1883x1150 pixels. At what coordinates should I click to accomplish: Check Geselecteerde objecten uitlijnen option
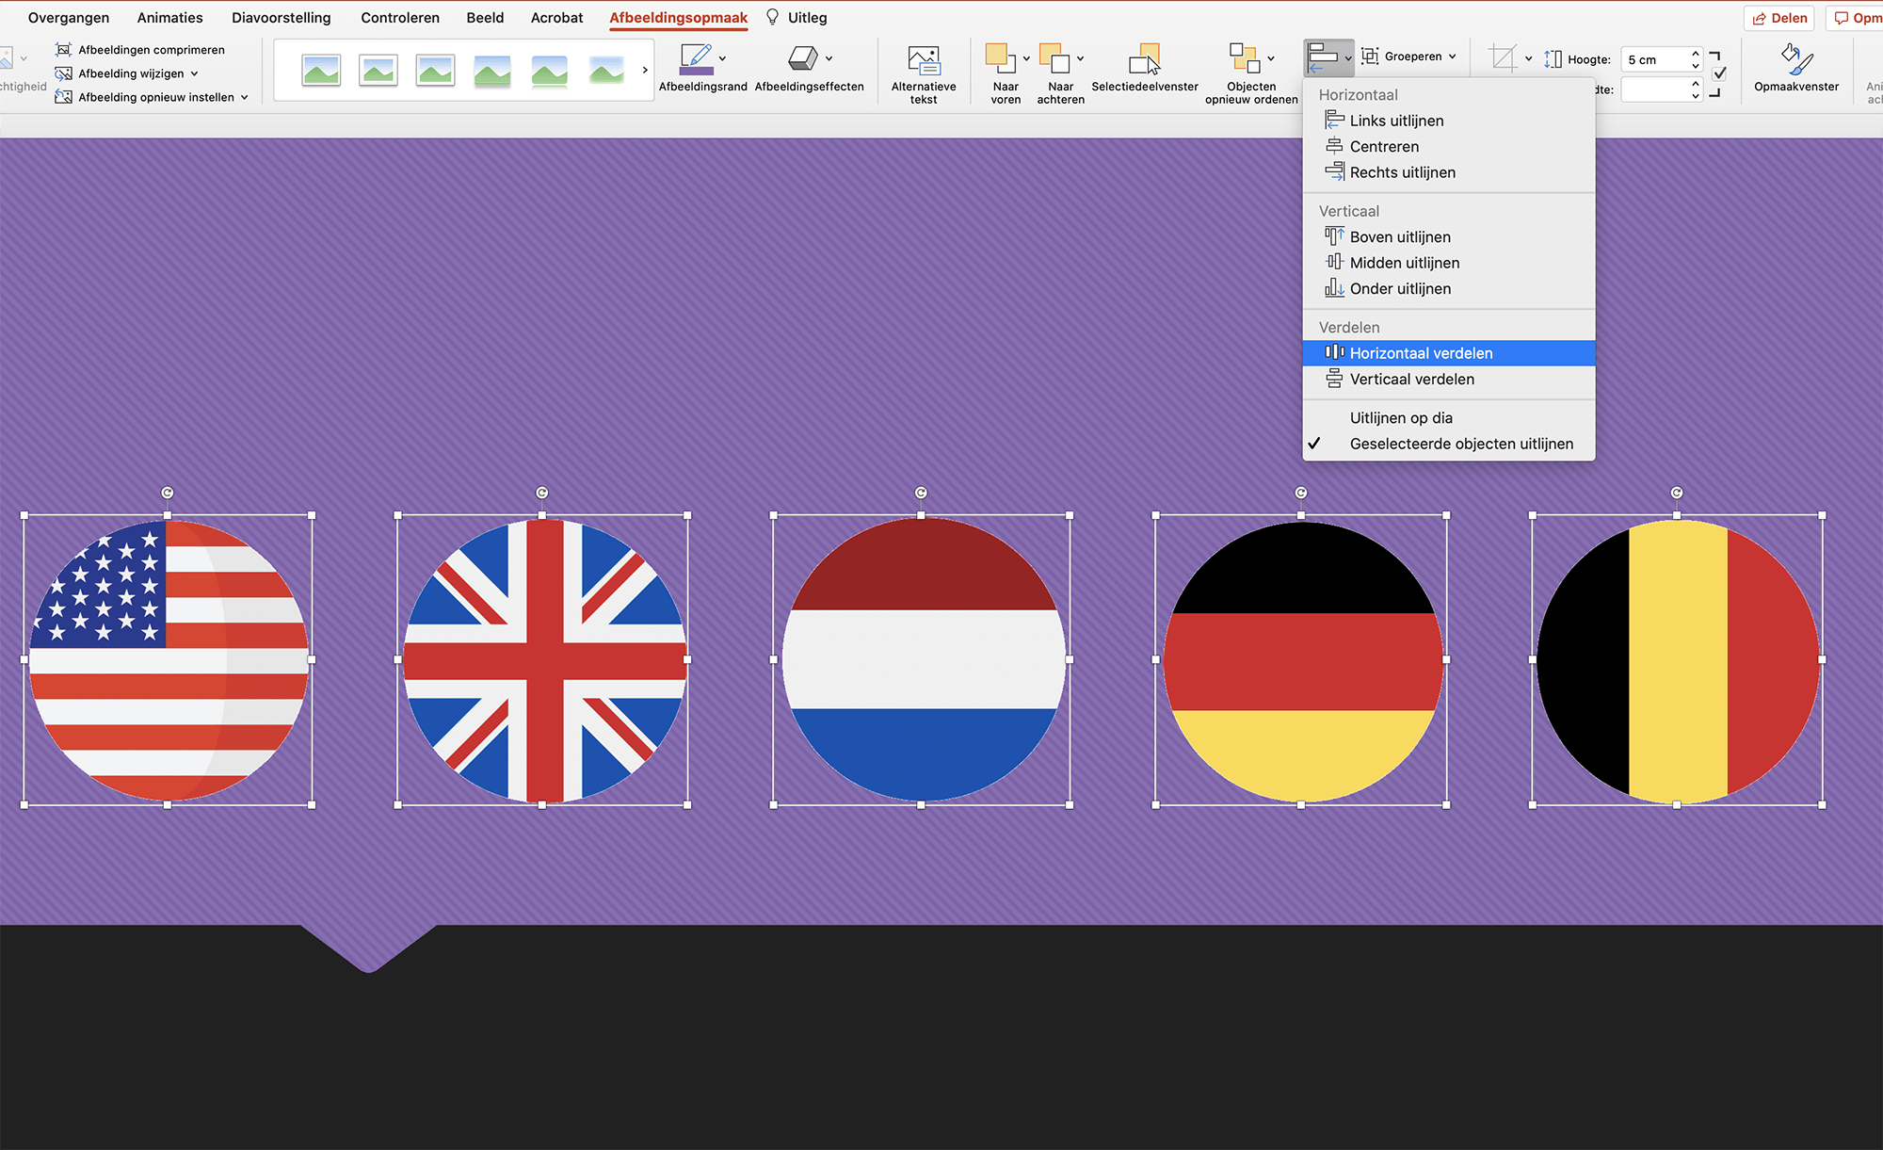1460,444
